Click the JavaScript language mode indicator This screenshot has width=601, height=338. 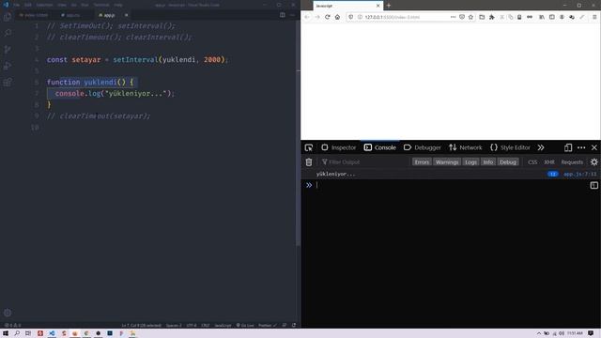coord(223,326)
